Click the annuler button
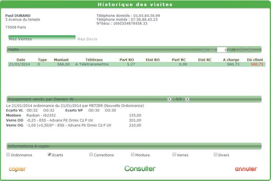 coord(246,169)
